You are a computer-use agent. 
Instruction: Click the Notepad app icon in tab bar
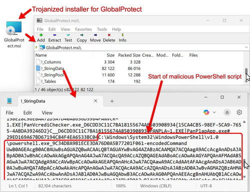coord(9,101)
